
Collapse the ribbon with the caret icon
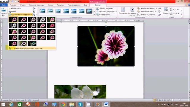(186, 5)
